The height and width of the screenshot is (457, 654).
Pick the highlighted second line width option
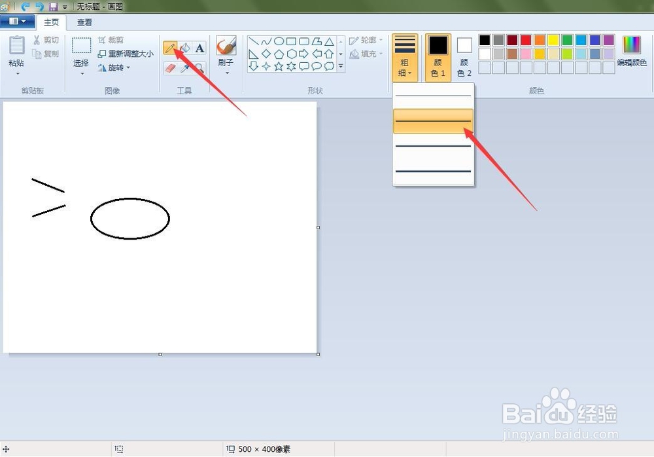[433, 121]
